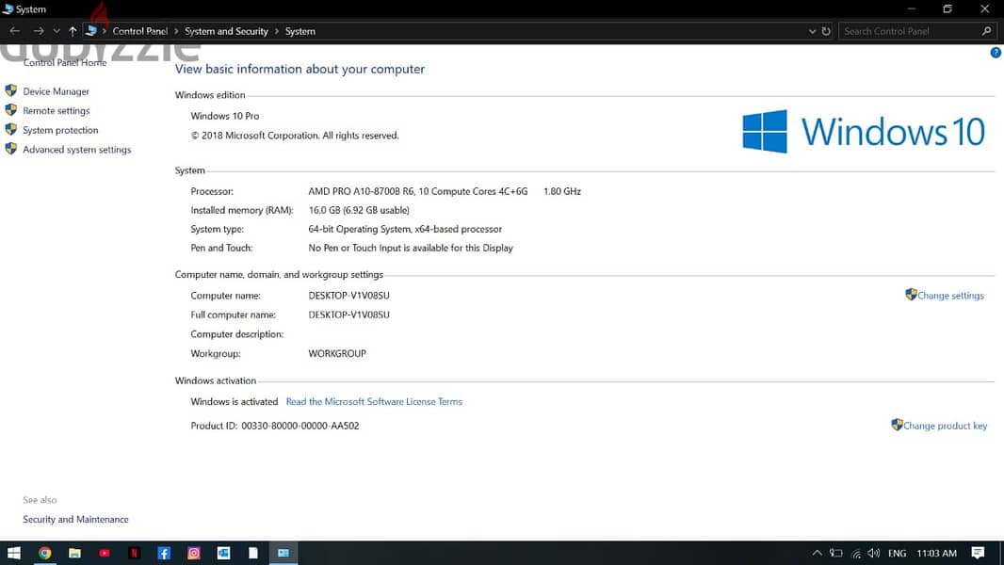Open the Facebook taskbar app

164,553
